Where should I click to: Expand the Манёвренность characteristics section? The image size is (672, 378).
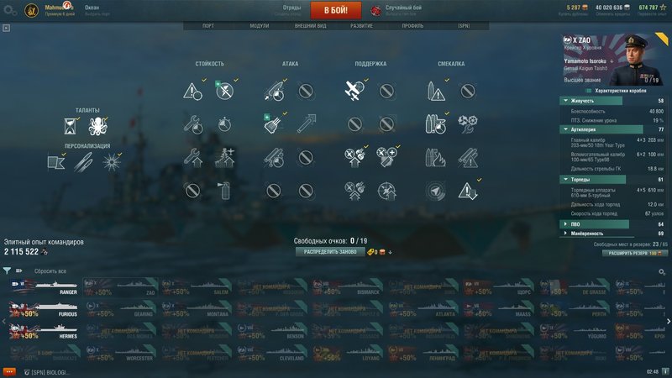[565, 234]
